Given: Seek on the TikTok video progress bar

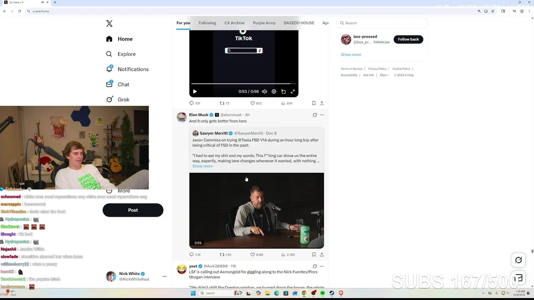Looking at the screenshot, I should (244, 84).
